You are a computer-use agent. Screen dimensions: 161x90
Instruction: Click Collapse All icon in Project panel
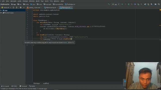(17, 7)
